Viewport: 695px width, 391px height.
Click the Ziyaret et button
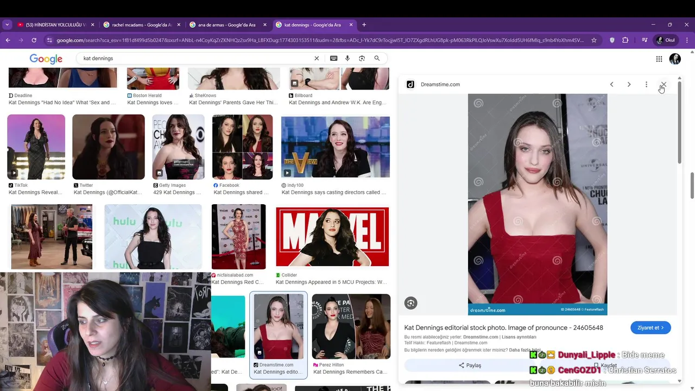[x=650, y=327]
